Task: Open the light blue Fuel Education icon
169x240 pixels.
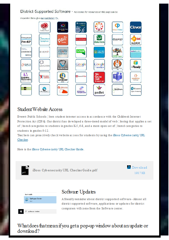Action: pyautogui.click(x=136, y=52)
